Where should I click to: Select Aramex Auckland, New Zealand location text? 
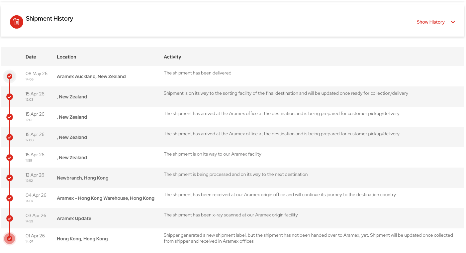91,76
